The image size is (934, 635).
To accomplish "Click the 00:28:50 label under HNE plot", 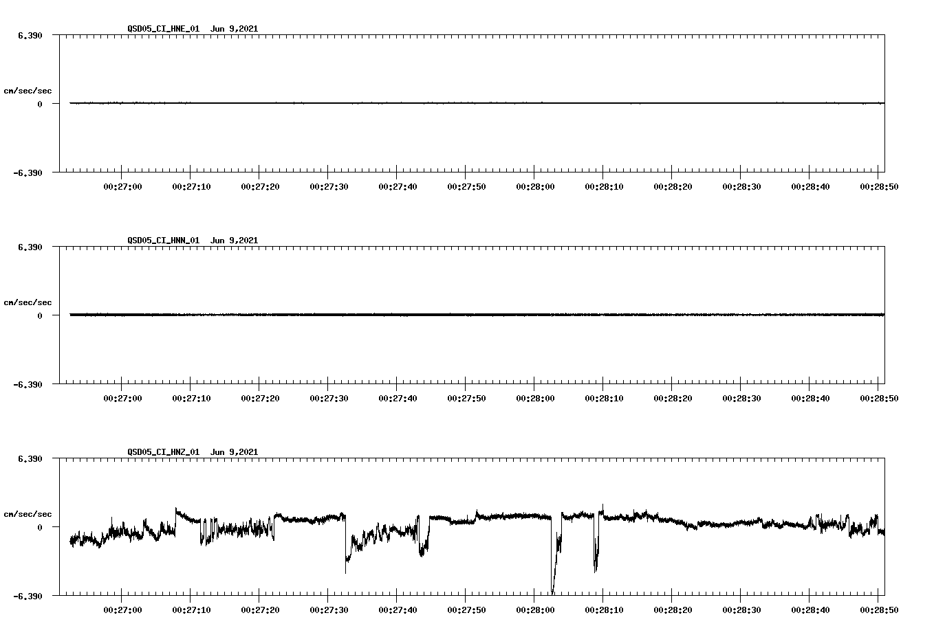I will click(x=879, y=186).
